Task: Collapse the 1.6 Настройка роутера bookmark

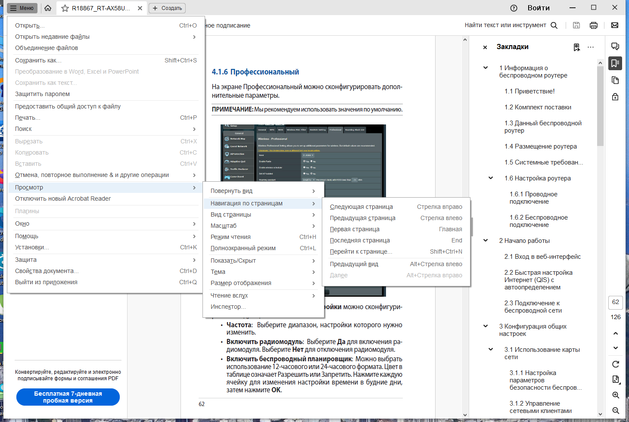Action: tap(491, 178)
